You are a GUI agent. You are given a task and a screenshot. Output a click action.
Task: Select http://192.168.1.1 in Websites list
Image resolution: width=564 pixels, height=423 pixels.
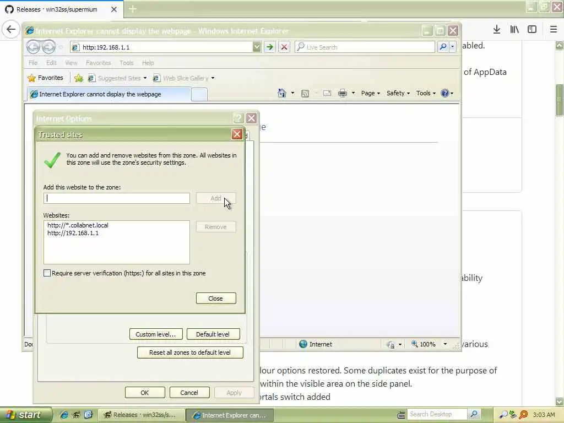(x=73, y=233)
